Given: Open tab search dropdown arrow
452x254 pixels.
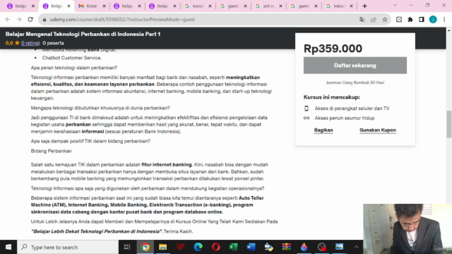Looking at the screenshot, I should coord(395,6).
